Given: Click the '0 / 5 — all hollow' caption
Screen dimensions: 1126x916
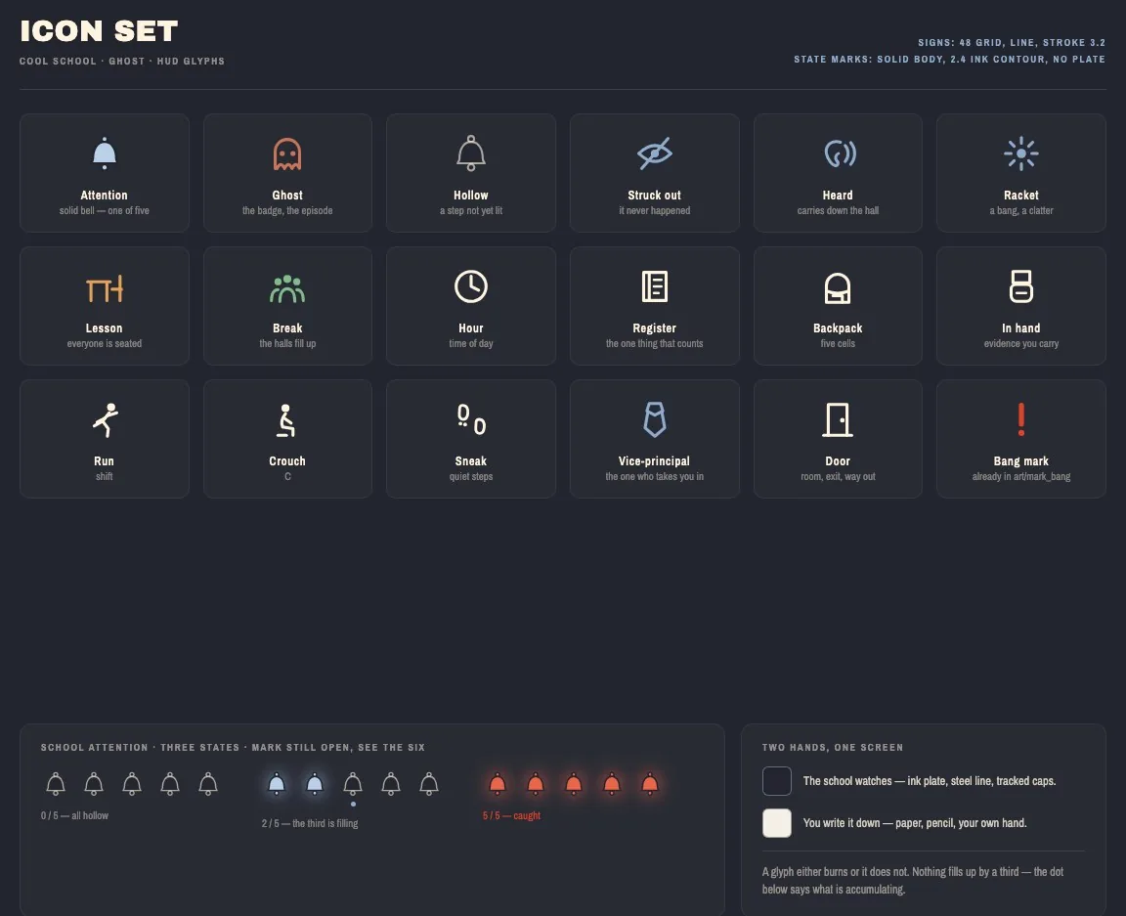Looking at the screenshot, I should (x=74, y=815).
